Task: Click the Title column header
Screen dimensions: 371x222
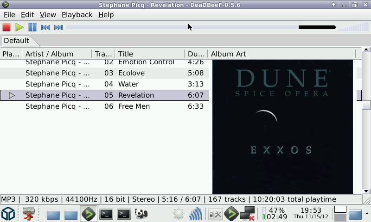Action: click(x=149, y=54)
